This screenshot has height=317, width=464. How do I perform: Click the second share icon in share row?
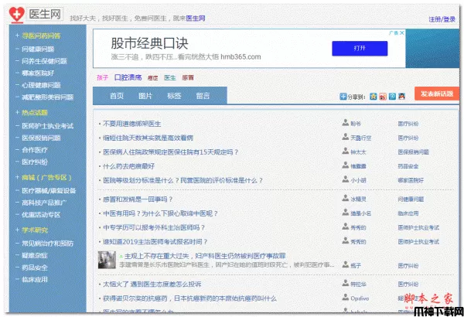tap(382, 97)
